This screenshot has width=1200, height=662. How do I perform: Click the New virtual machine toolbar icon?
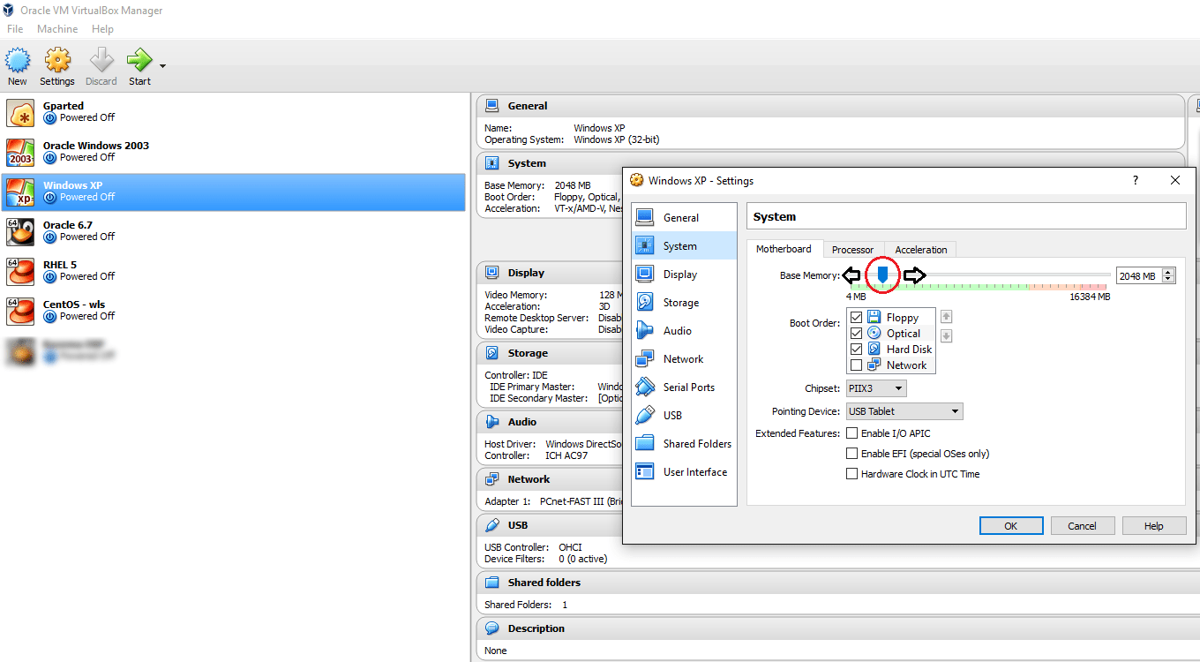coord(18,67)
